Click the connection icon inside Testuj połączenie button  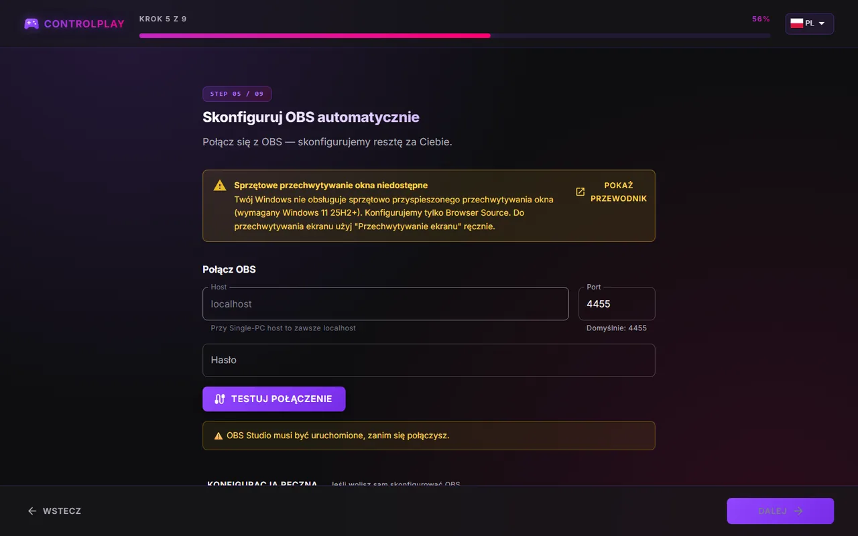coord(220,399)
